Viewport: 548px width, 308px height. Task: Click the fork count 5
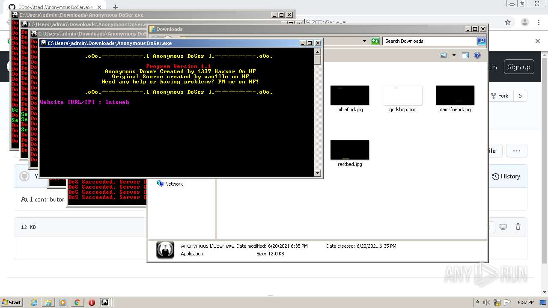pos(520,96)
